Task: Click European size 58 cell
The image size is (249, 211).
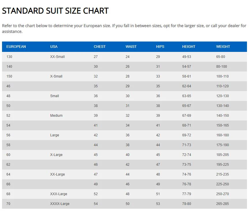Action: pyautogui.click(x=8, y=145)
